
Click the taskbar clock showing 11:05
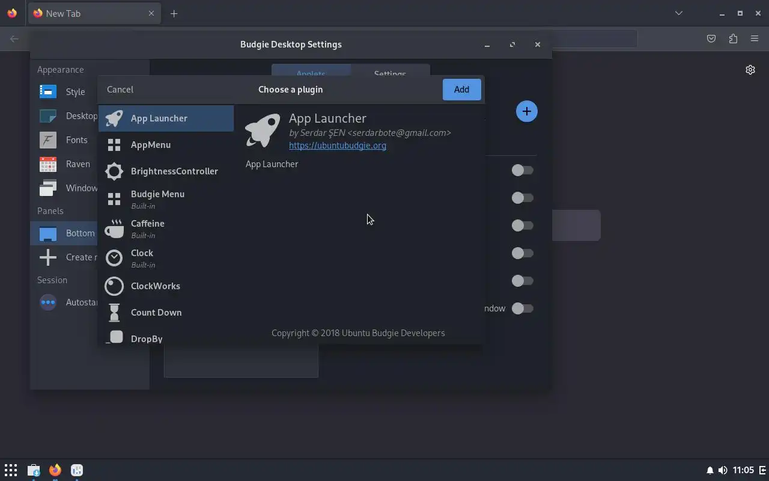tap(743, 470)
